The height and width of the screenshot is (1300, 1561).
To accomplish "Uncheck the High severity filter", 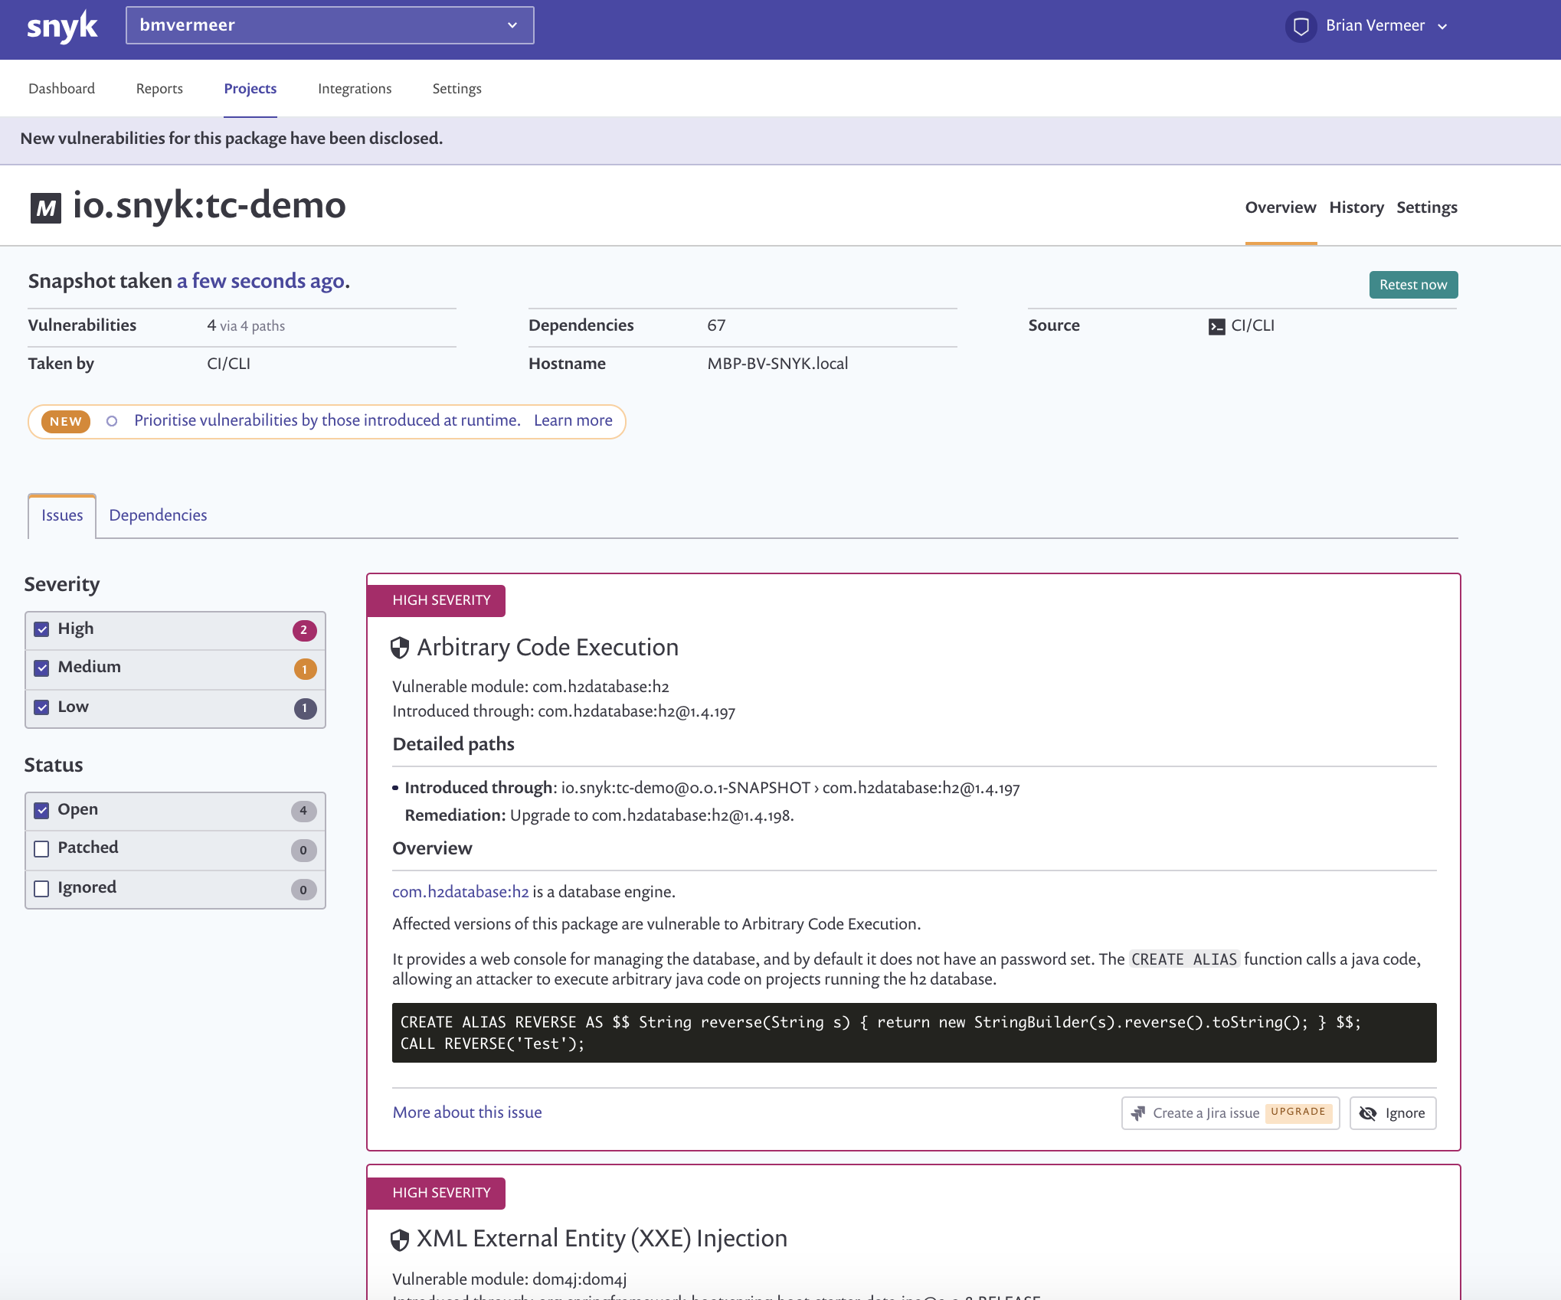I will 42,629.
